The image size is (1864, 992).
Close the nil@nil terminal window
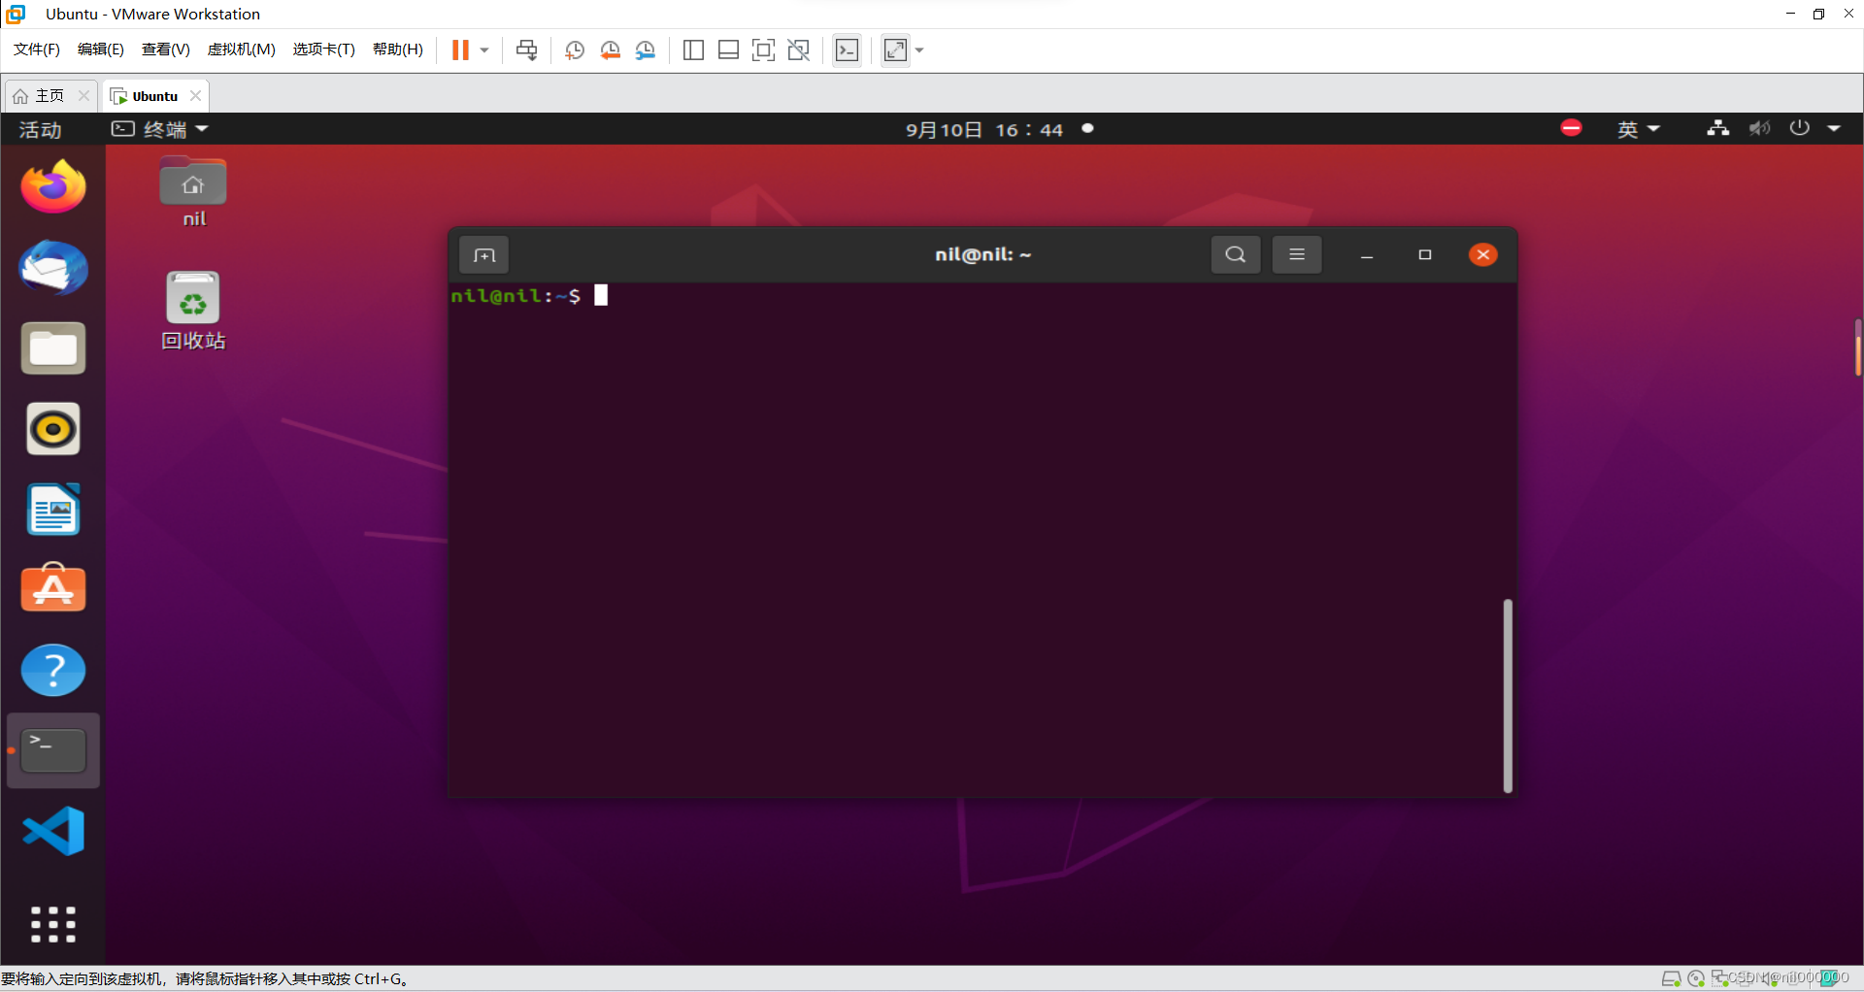pos(1482,254)
